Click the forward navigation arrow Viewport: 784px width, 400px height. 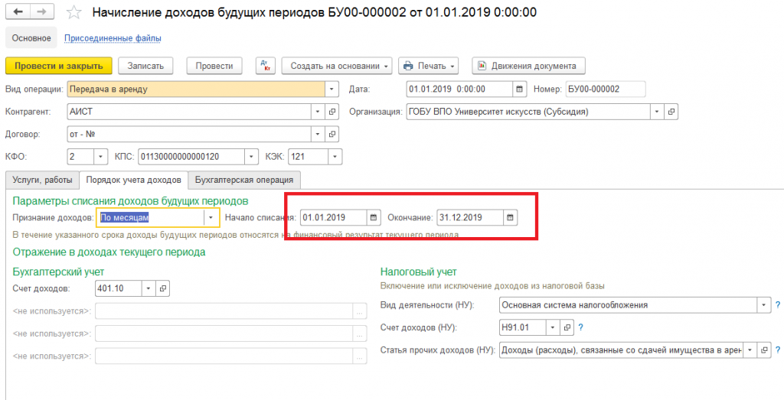point(41,12)
